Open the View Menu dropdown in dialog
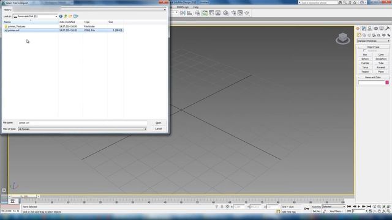 click(x=76, y=16)
